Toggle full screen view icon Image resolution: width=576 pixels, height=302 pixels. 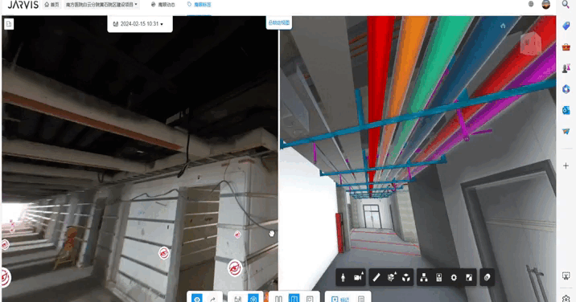point(469,277)
